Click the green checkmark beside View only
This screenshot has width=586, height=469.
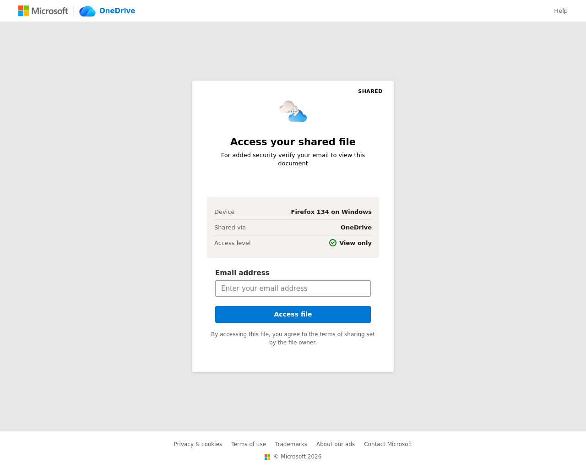(333, 243)
